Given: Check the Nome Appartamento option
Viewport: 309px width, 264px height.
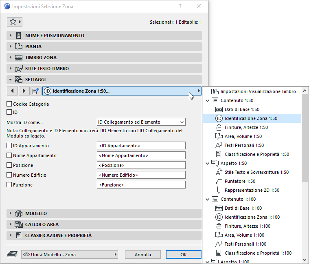Looking at the screenshot, I should pyautogui.click(x=9, y=155).
